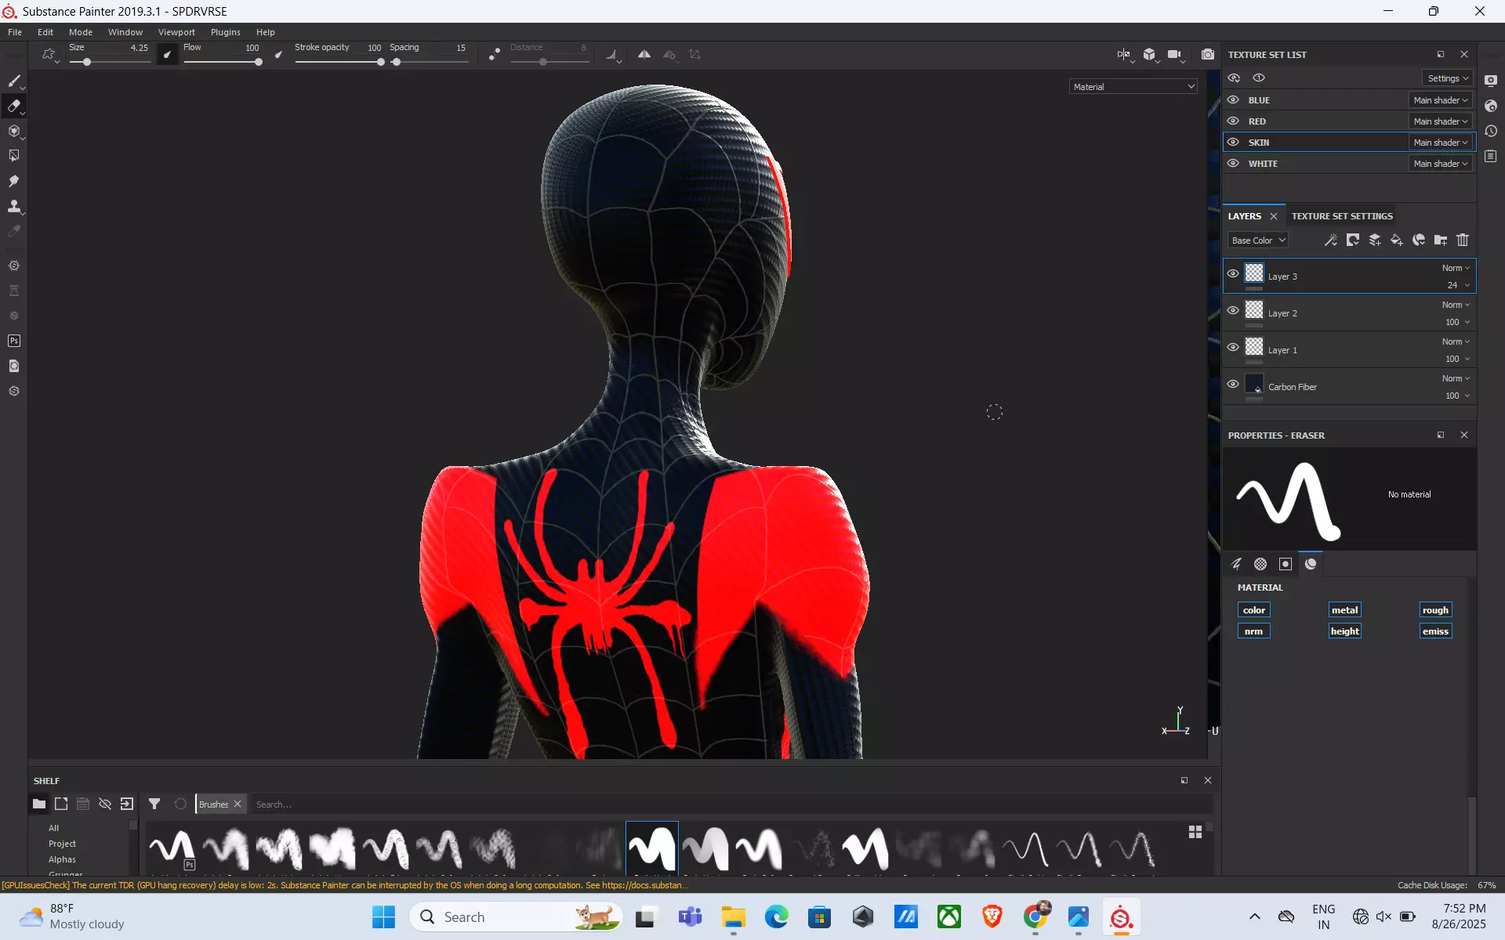Open Display settings in right sidebar
Image resolution: width=1505 pixels, height=940 pixels.
(x=1491, y=81)
